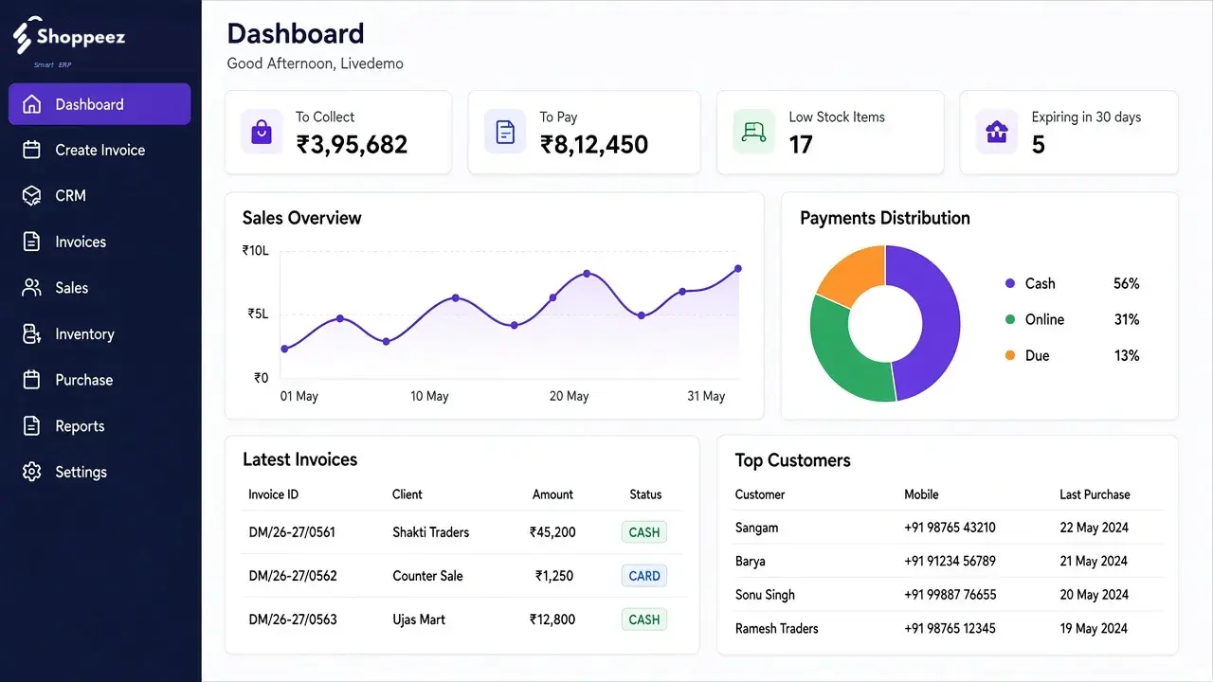Go to the CRM section
Viewport: 1213px width, 682px height.
[x=71, y=195]
